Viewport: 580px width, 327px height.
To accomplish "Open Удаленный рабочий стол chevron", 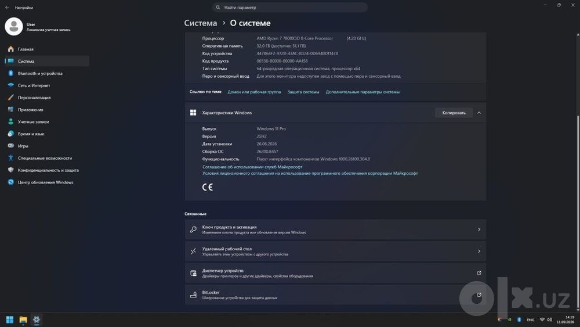I will coord(479,251).
